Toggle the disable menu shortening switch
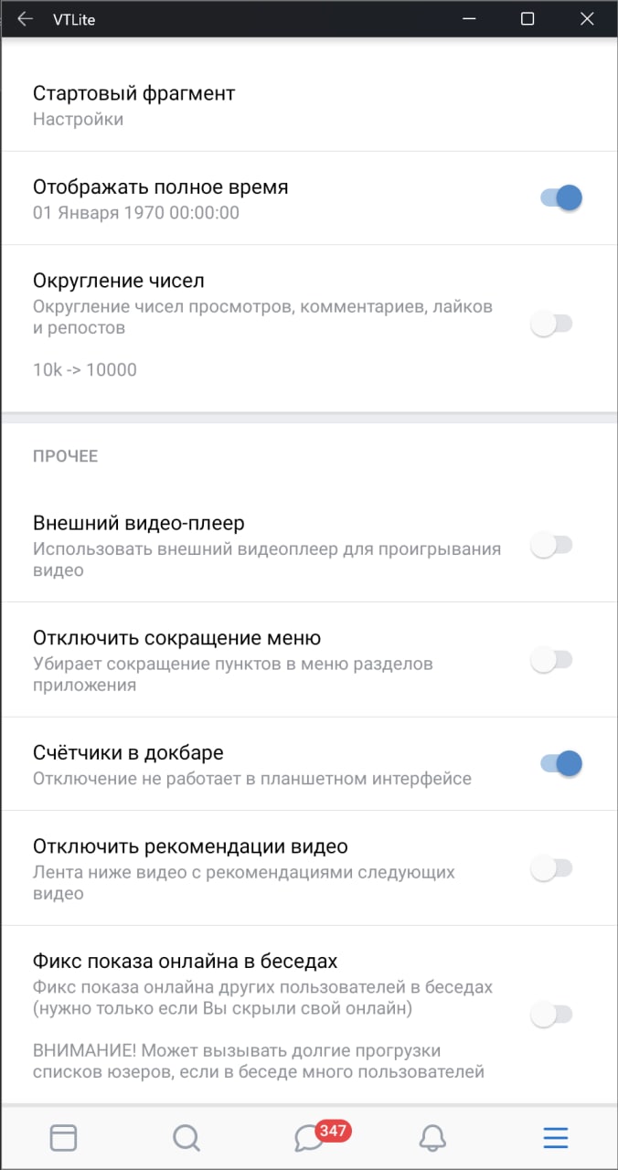618x1170 pixels. point(551,659)
